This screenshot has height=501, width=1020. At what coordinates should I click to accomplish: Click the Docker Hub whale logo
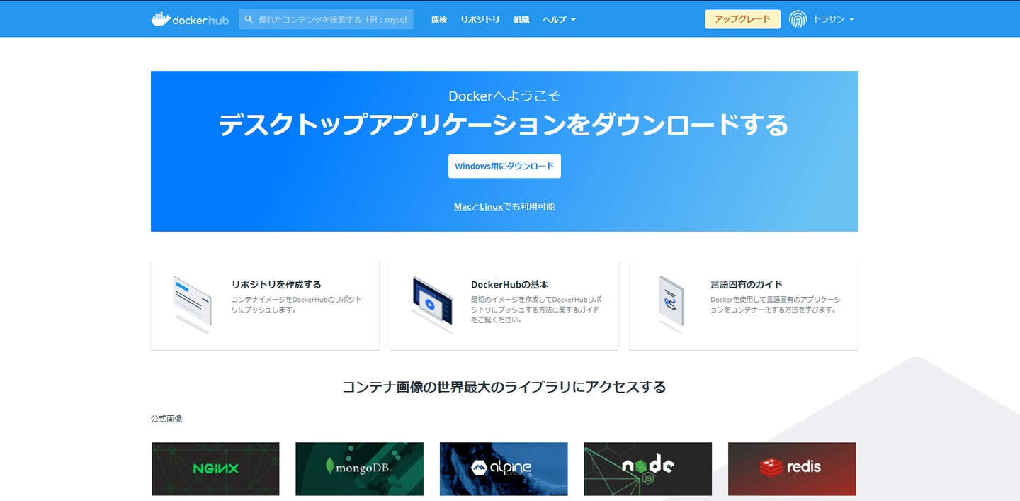[x=190, y=19]
